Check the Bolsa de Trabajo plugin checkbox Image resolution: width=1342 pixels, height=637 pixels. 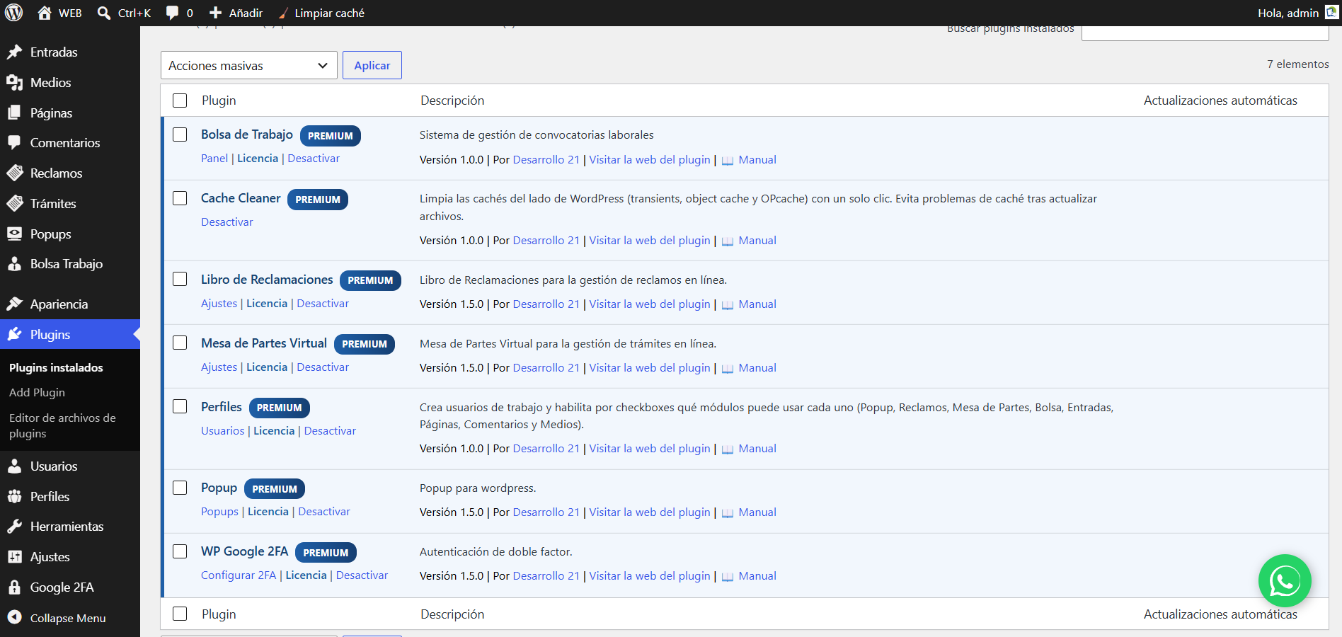180,134
